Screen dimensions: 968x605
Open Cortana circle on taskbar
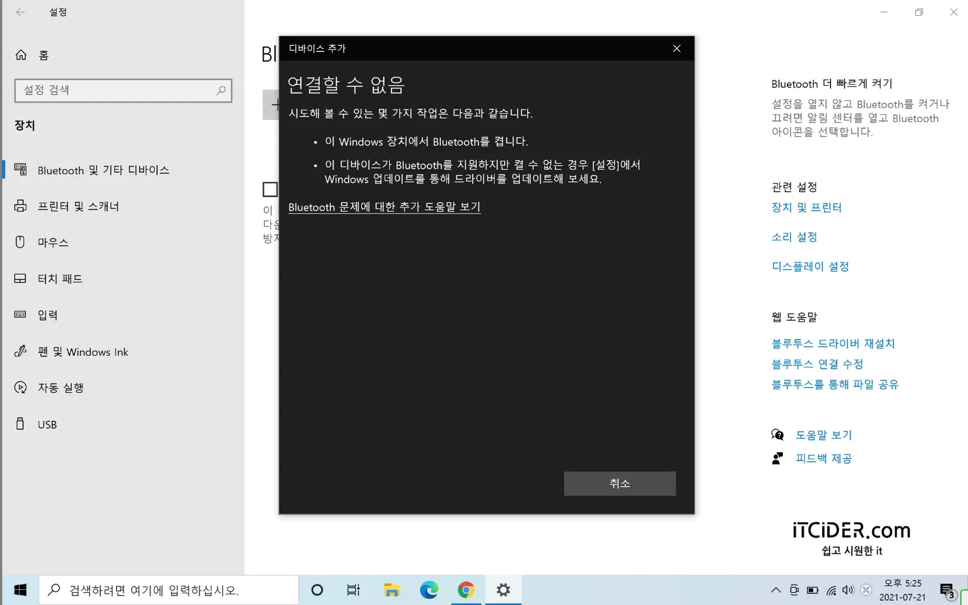coord(317,590)
